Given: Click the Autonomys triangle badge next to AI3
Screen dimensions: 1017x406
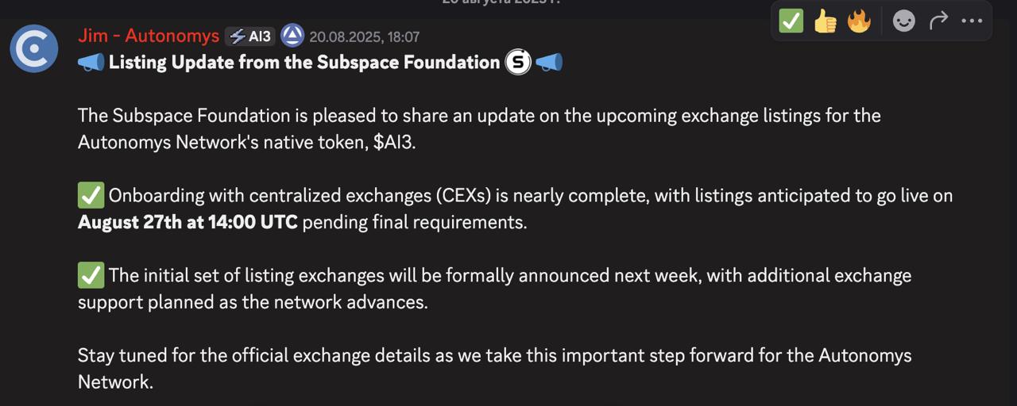Looking at the screenshot, I should (292, 36).
